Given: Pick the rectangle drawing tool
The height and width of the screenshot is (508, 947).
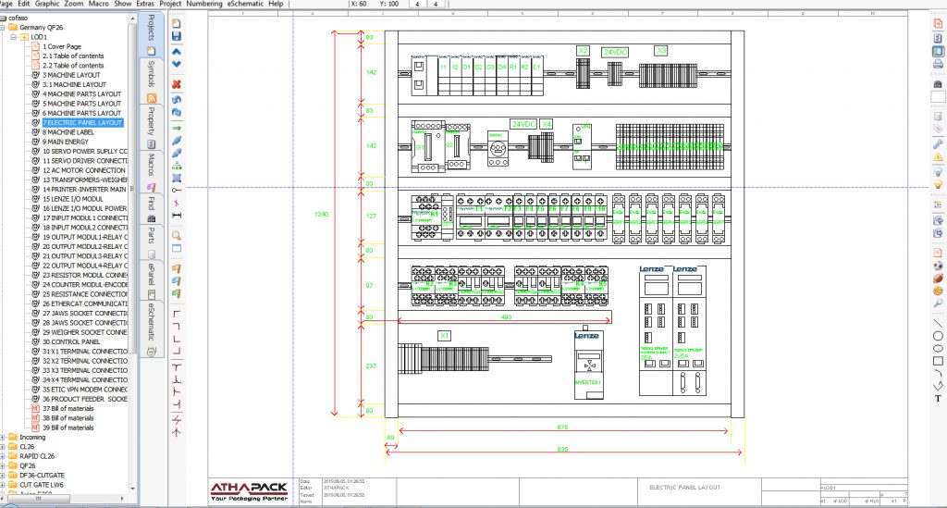Looking at the screenshot, I should (x=938, y=360).
